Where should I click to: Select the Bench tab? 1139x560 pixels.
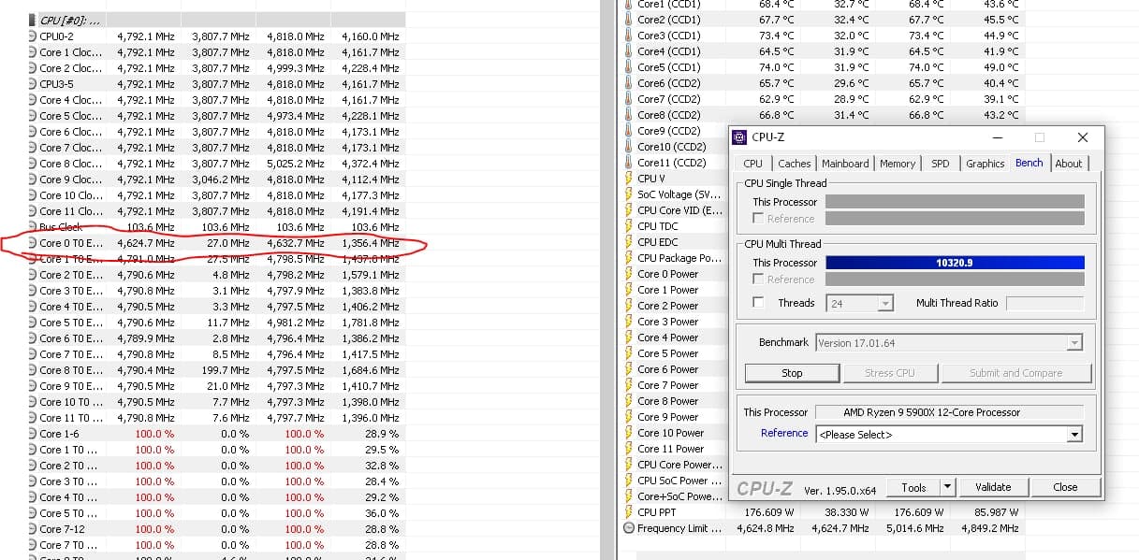point(1029,163)
